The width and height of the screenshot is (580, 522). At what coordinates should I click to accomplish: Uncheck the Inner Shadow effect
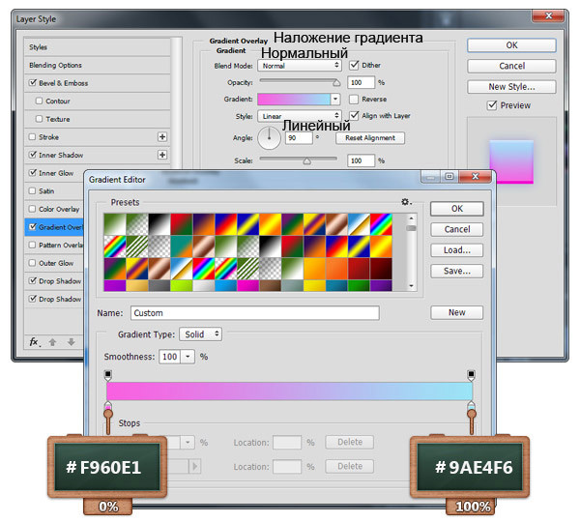pos(33,155)
